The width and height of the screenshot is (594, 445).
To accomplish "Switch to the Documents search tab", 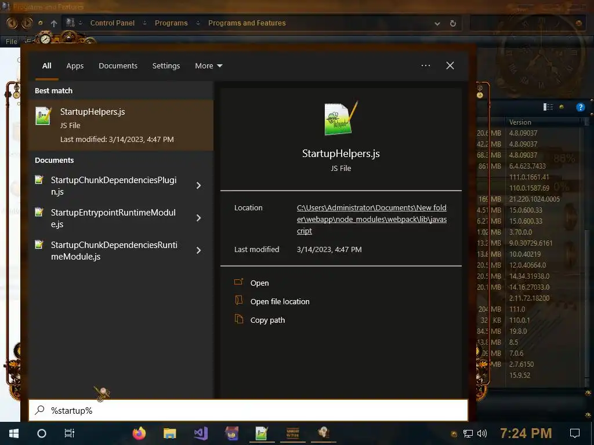I will [118, 66].
